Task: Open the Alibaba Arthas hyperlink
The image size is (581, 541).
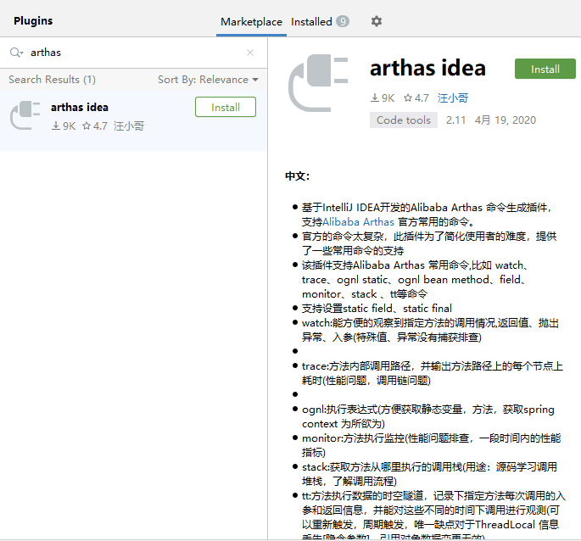Action: tap(358, 222)
